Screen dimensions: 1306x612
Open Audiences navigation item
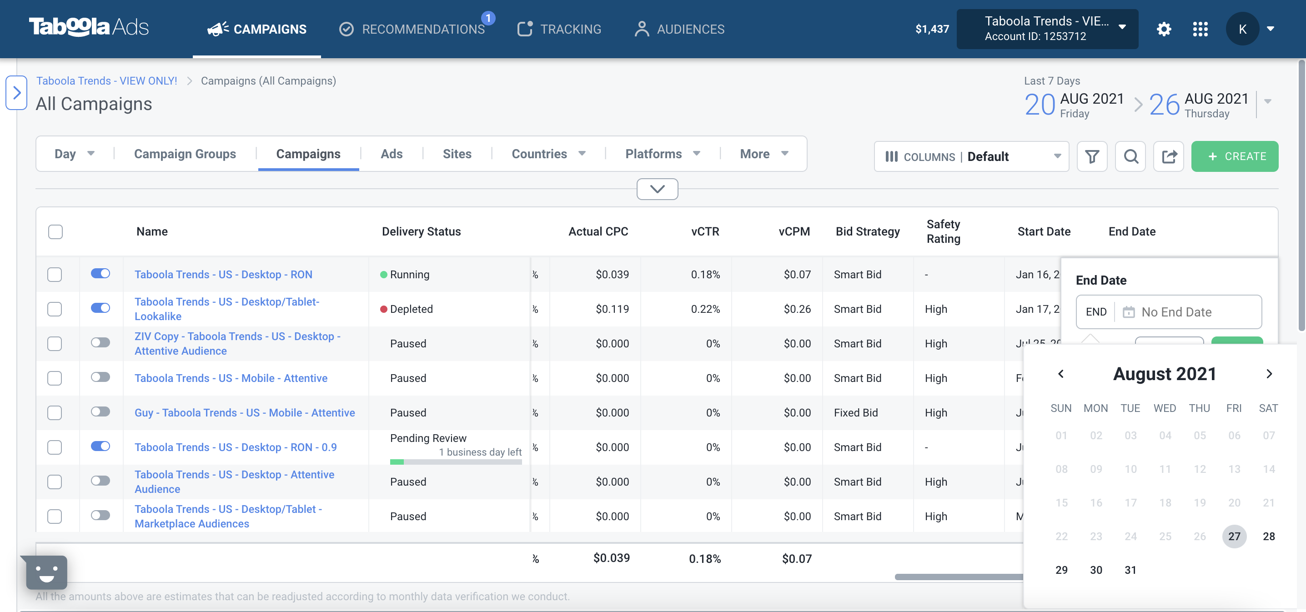click(x=679, y=29)
